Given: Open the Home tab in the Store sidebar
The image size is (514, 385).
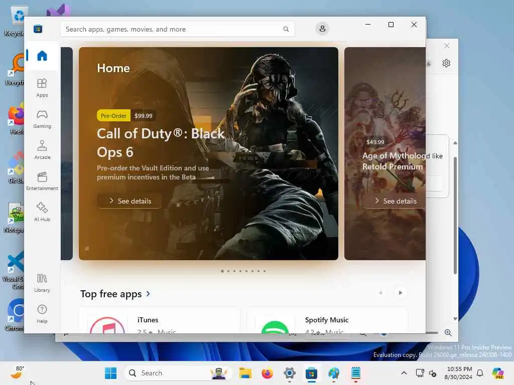Looking at the screenshot, I should pyautogui.click(x=42, y=56).
